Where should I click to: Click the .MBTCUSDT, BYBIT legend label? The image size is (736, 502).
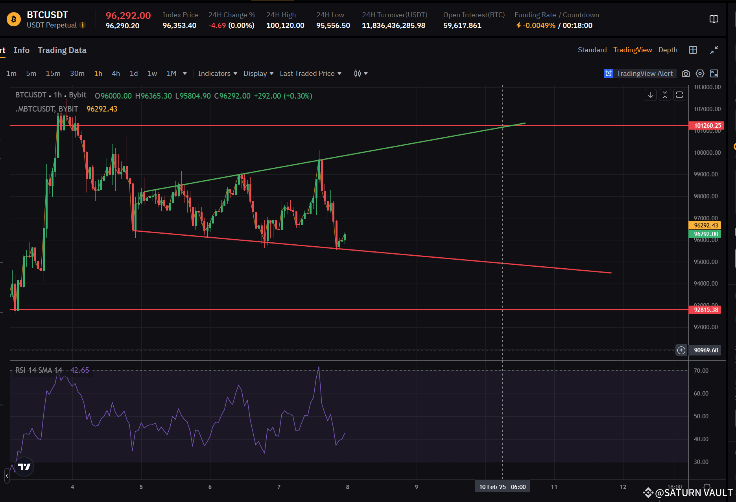[x=47, y=109]
